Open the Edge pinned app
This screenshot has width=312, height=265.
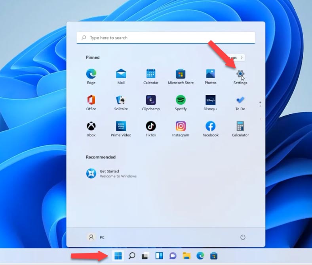[91, 77]
